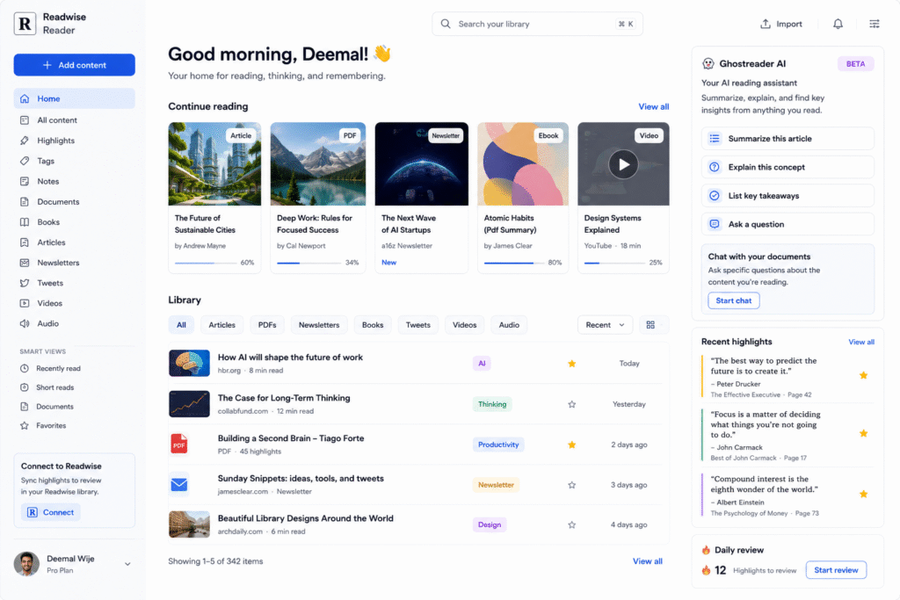The height and width of the screenshot is (600, 900).
Task: Star Beautiful Library Designs Around the World
Action: tap(571, 524)
